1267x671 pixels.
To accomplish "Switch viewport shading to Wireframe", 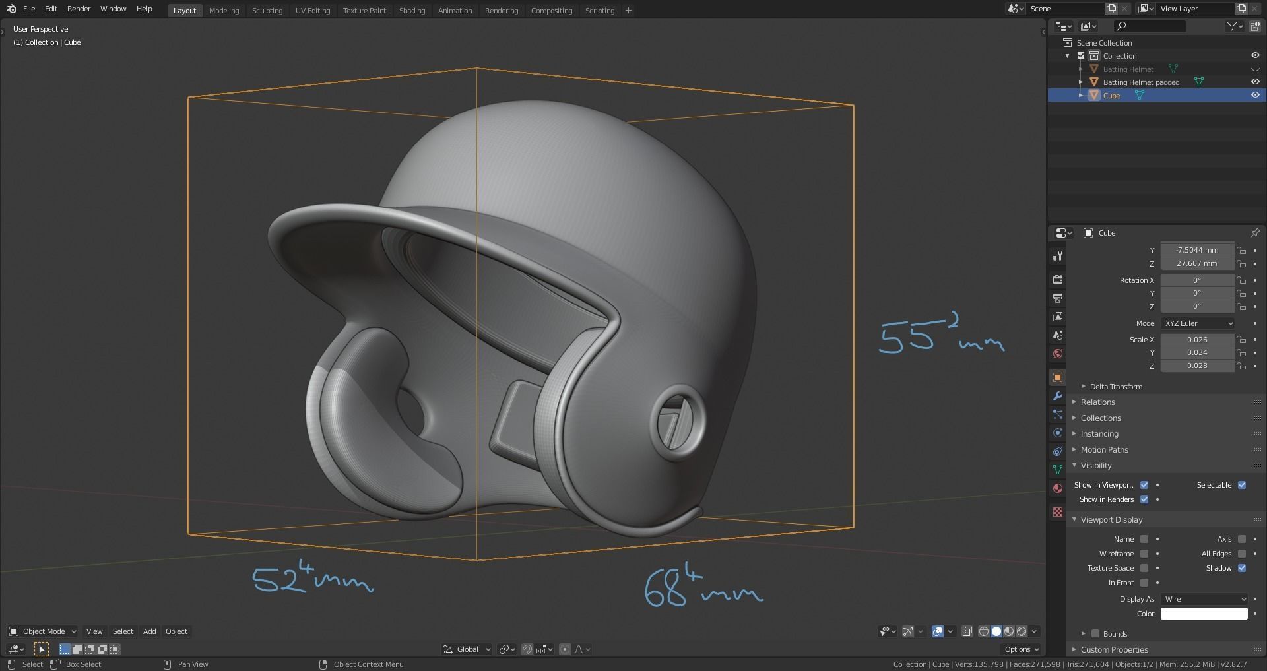I will (984, 631).
